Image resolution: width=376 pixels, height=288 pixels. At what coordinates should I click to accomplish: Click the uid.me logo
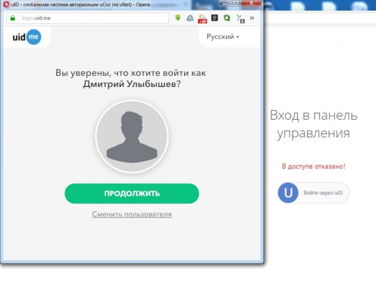27,37
